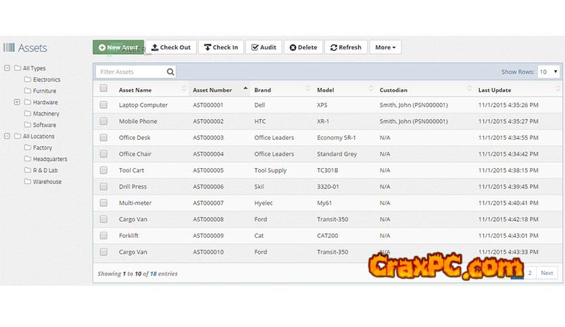
Task: Toggle the select-all checkbox in table header
Action: [103, 89]
